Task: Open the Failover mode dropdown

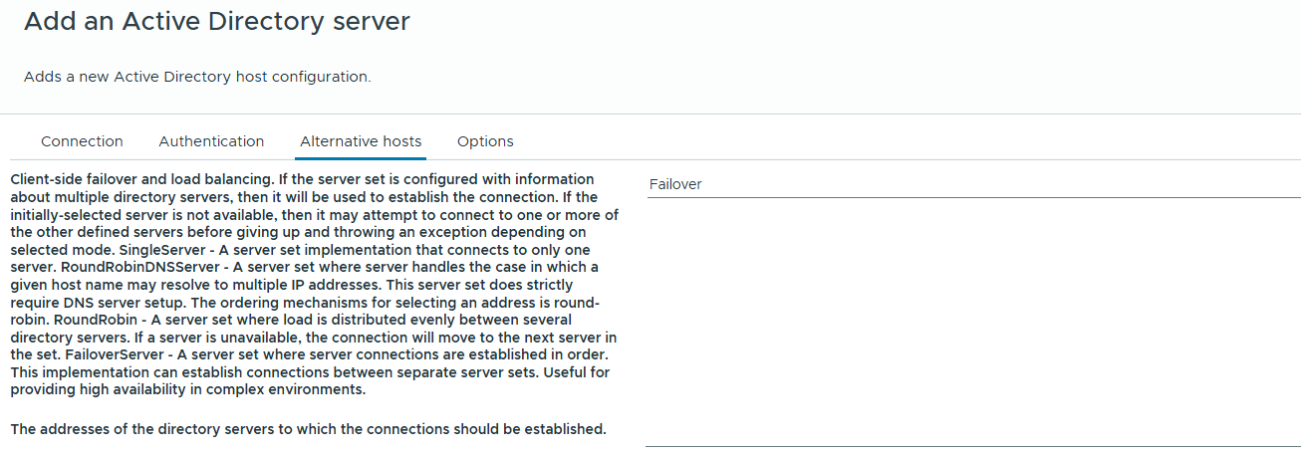Action: click(972, 184)
